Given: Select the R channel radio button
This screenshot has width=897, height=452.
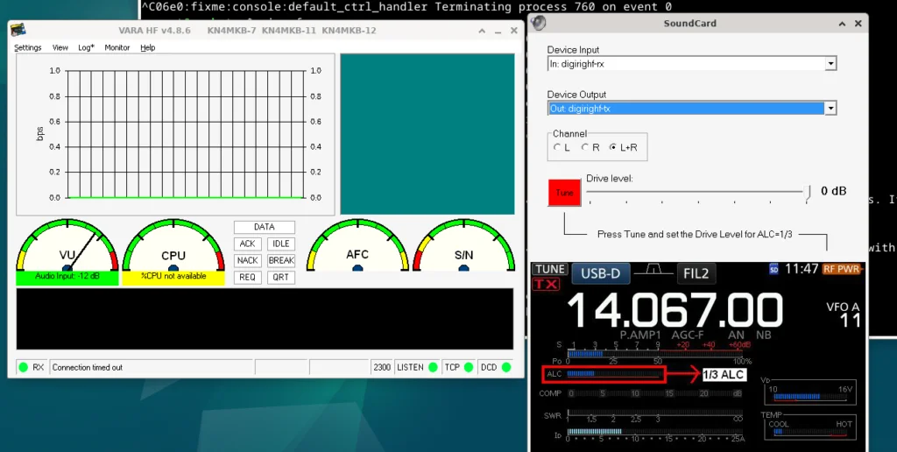Looking at the screenshot, I should [585, 148].
